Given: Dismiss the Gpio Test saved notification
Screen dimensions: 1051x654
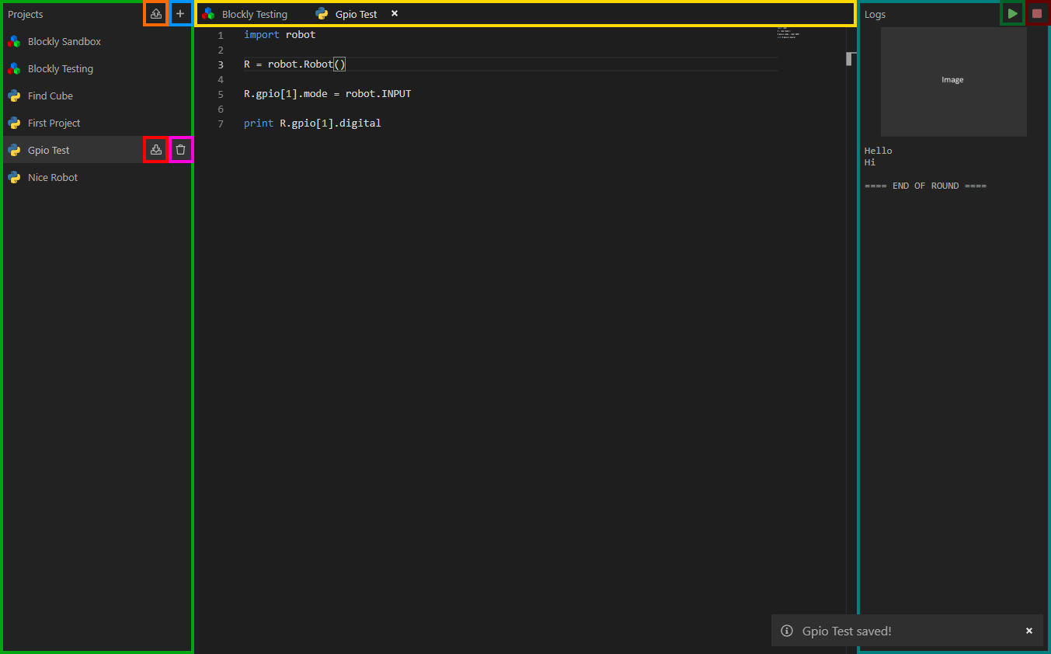Looking at the screenshot, I should [x=1029, y=631].
